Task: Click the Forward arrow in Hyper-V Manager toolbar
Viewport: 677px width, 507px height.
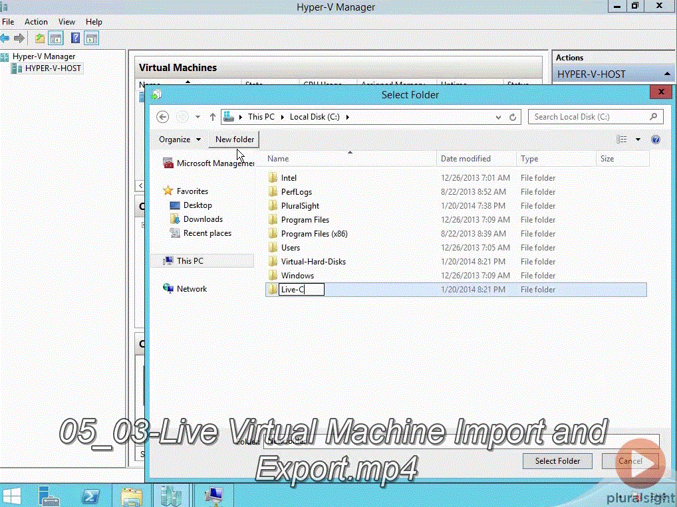Action: 19,39
